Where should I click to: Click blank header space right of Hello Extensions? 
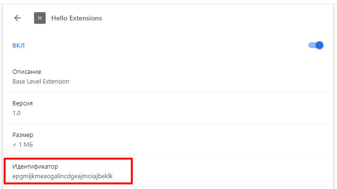coord(215,18)
